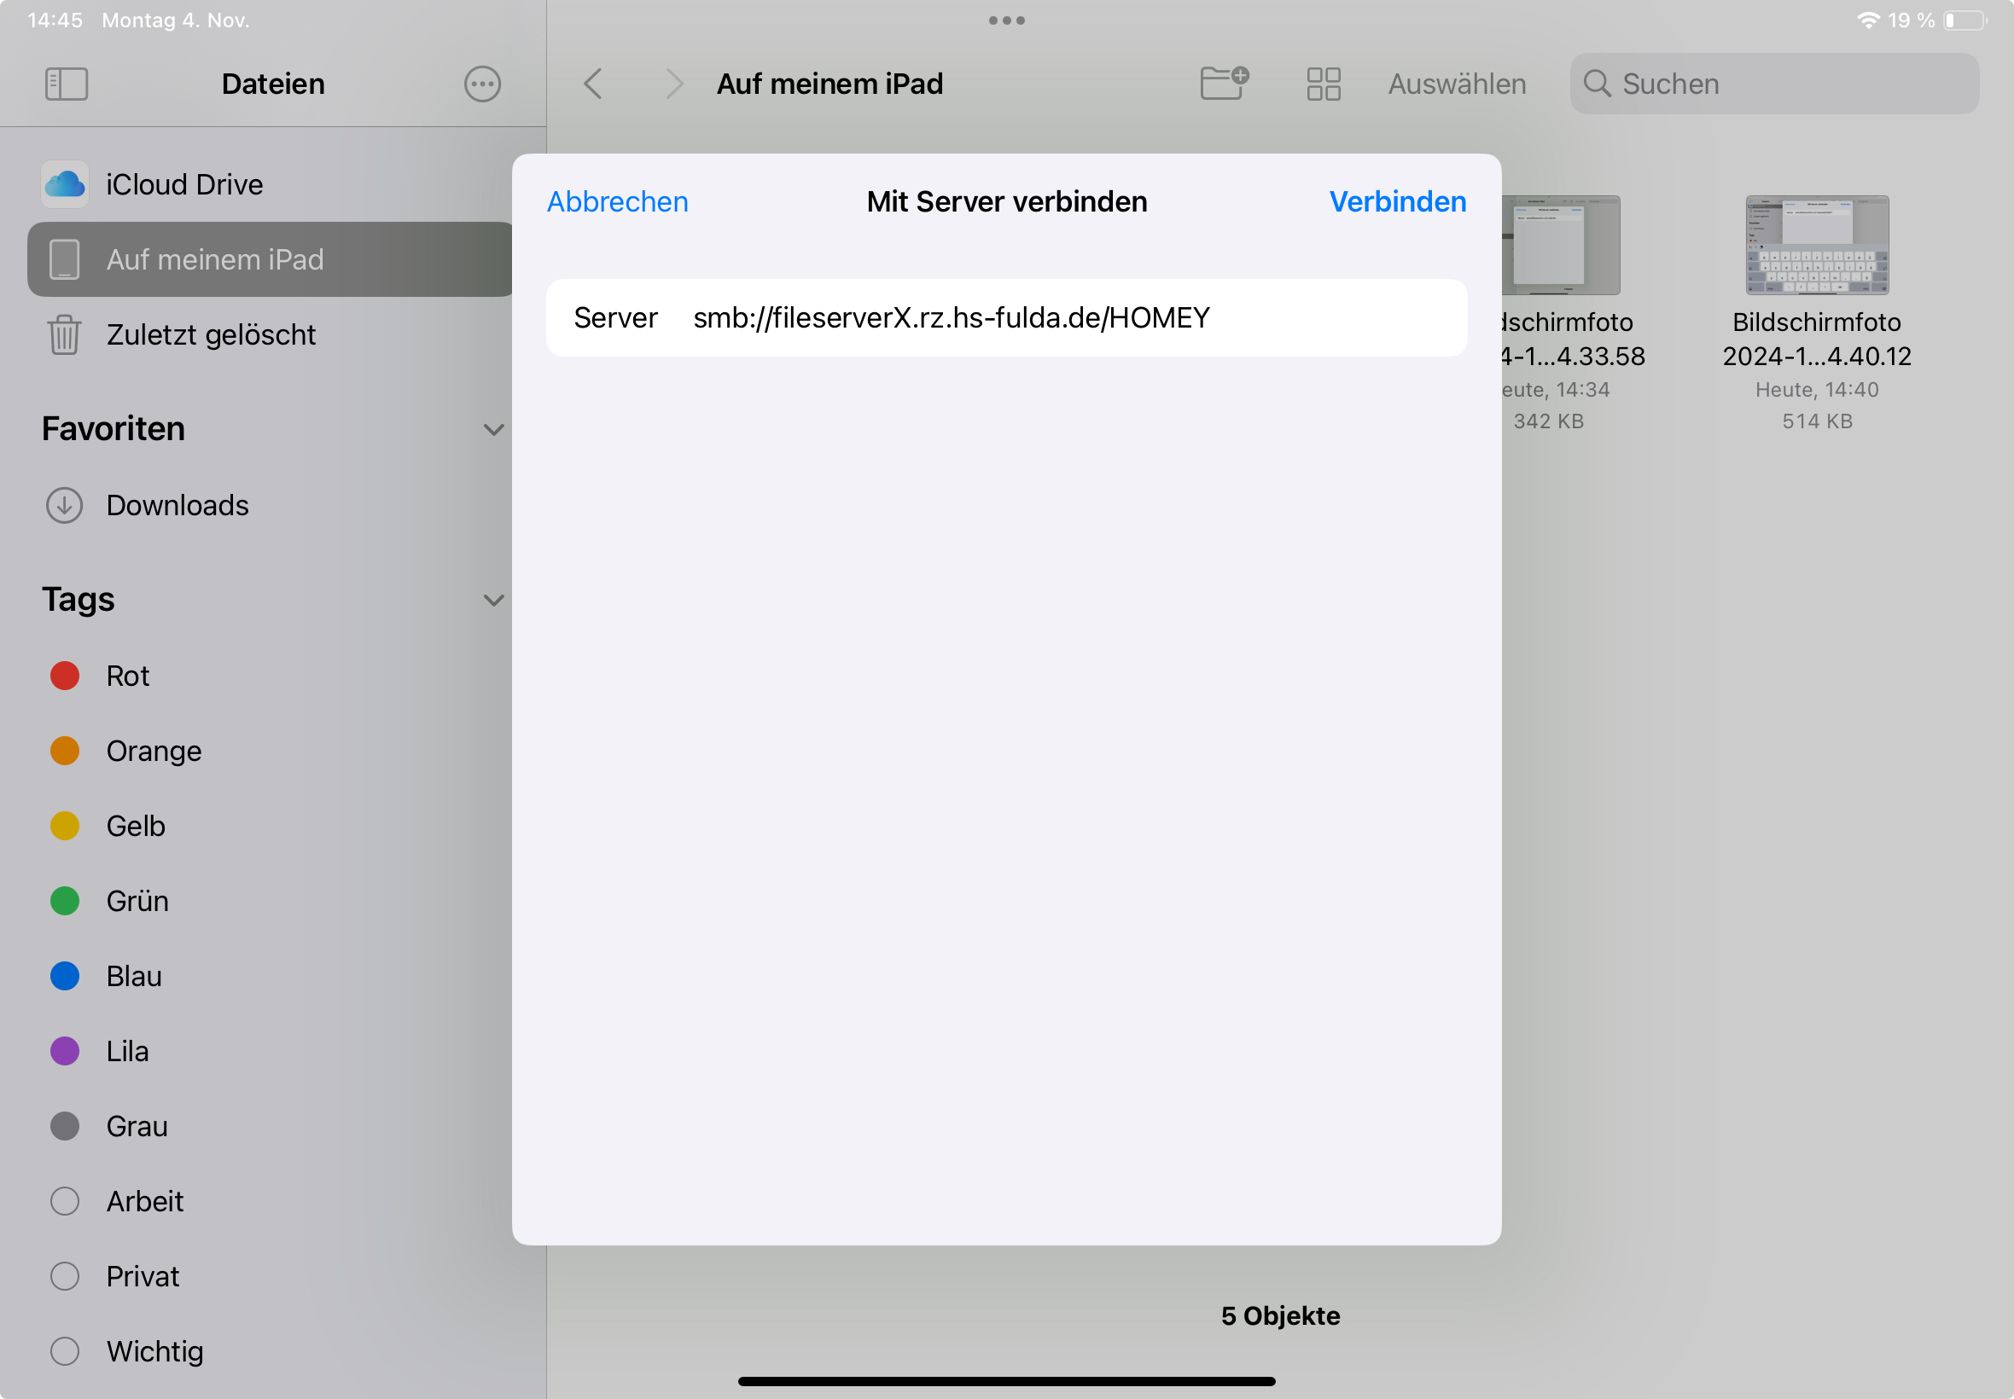Switch view with grid icon
Image resolution: width=2014 pixels, height=1399 pixels.
[x=1323, y=84]
